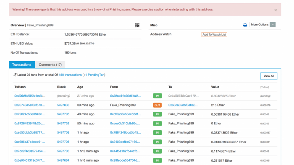Show the address QR code

137,25
